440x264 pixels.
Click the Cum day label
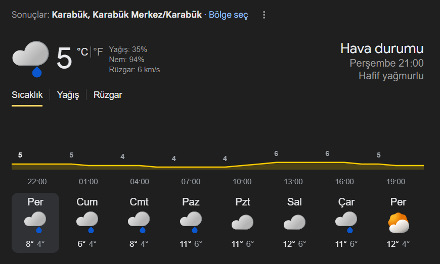87,202
